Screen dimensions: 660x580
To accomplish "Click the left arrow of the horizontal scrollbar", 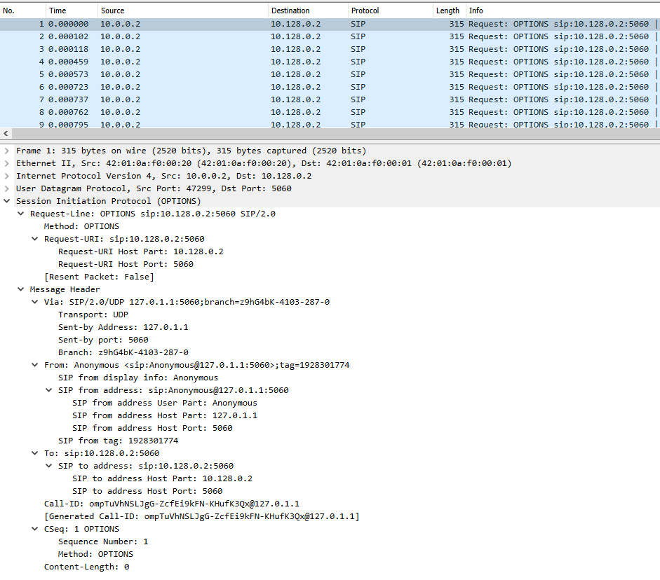I will [6, 133].
